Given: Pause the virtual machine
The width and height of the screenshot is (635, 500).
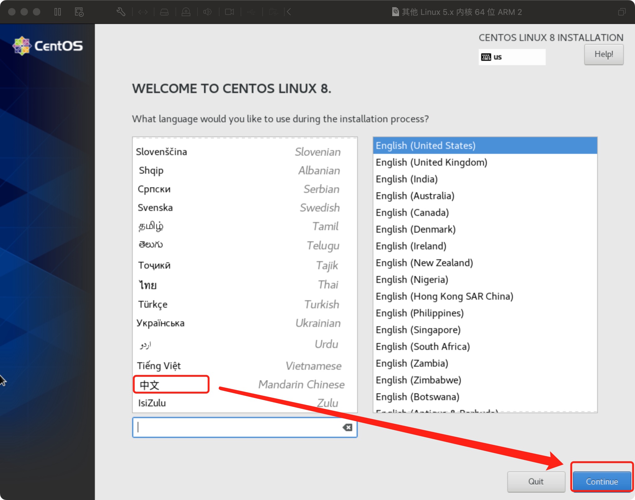Looking at the screenshot, I should (58, 12).
